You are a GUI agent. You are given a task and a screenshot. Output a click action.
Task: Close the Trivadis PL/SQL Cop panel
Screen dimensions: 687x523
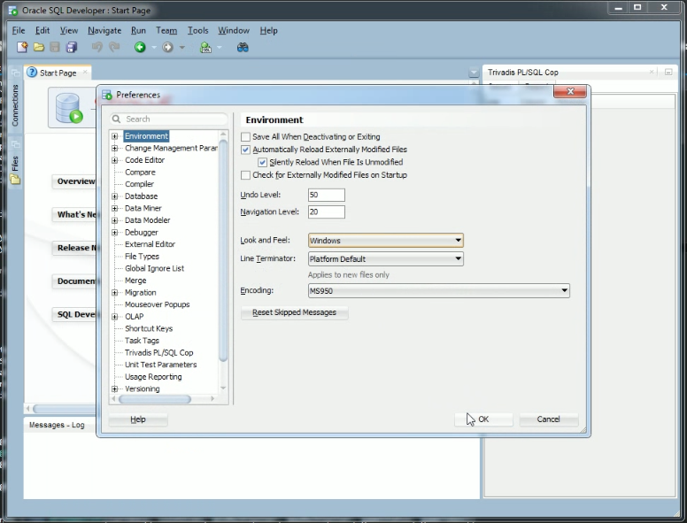(x=652, y=72)
